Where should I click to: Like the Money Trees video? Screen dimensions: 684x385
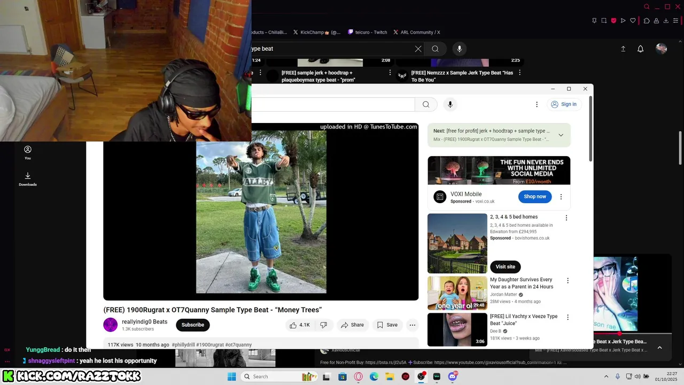pos(300,325)
